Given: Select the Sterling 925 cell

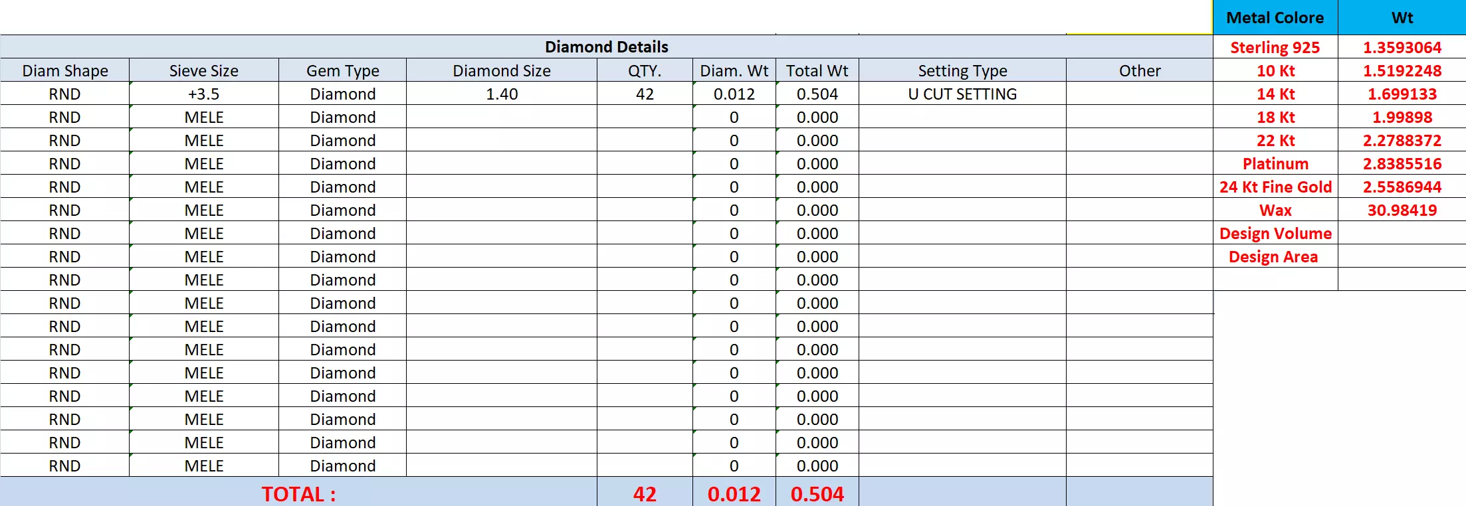Looking at the screenshot, I should point(1275,47).
